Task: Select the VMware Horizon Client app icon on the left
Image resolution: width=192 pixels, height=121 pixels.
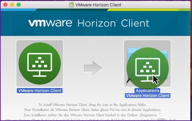Action: click(40, 63)
